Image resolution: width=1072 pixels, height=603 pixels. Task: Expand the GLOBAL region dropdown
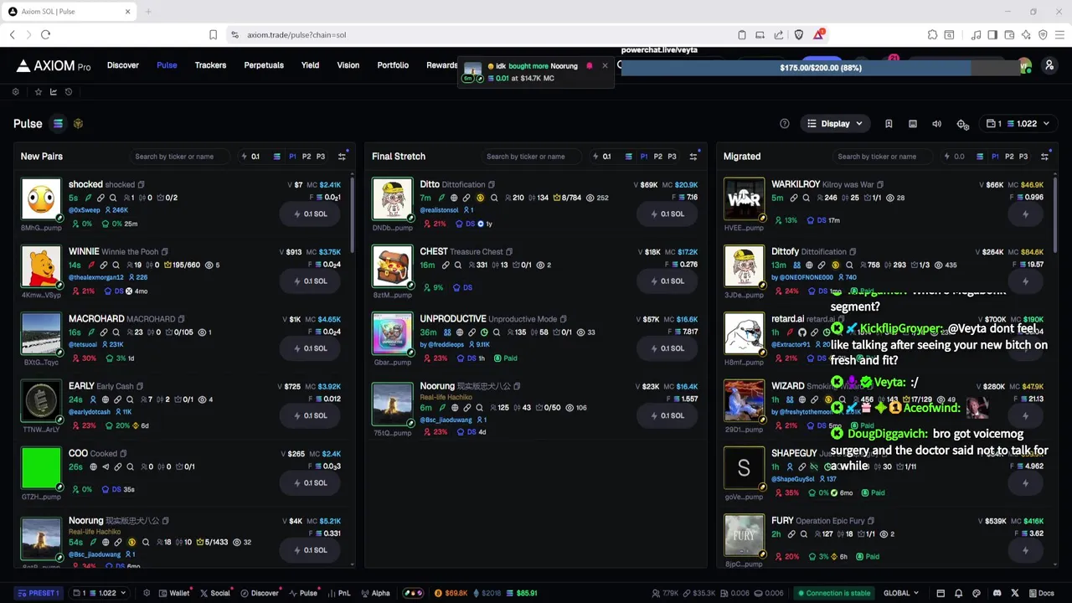[x=901, y=593]
